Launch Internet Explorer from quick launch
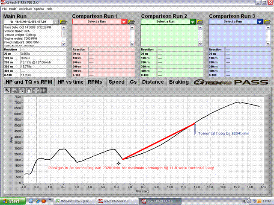Screen dimensions: 274x205 pos(38,201)
